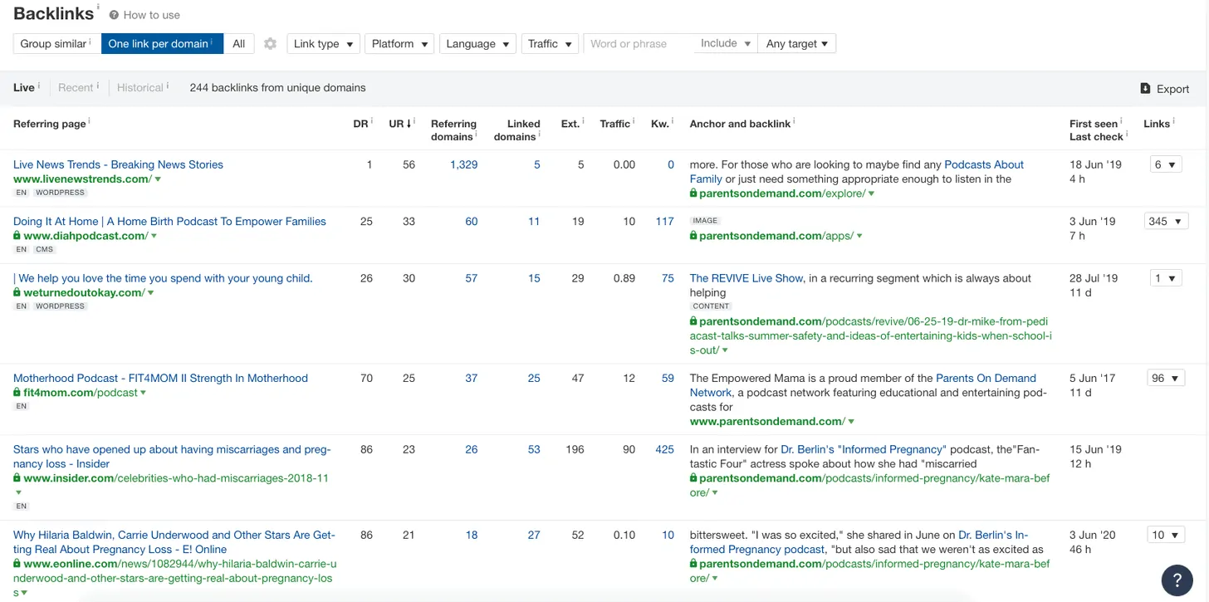Screen dimensions: 1209x602
Task: Select One link per domain mode
Action: click(162, 44)
